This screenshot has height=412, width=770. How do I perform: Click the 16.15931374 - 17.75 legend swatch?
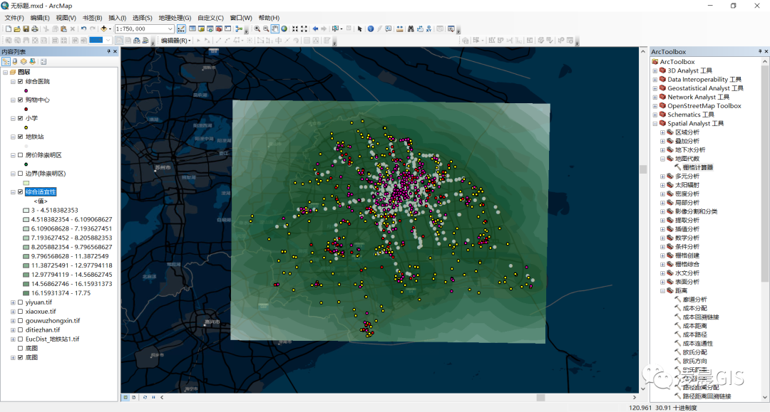(x=26, y=293)
